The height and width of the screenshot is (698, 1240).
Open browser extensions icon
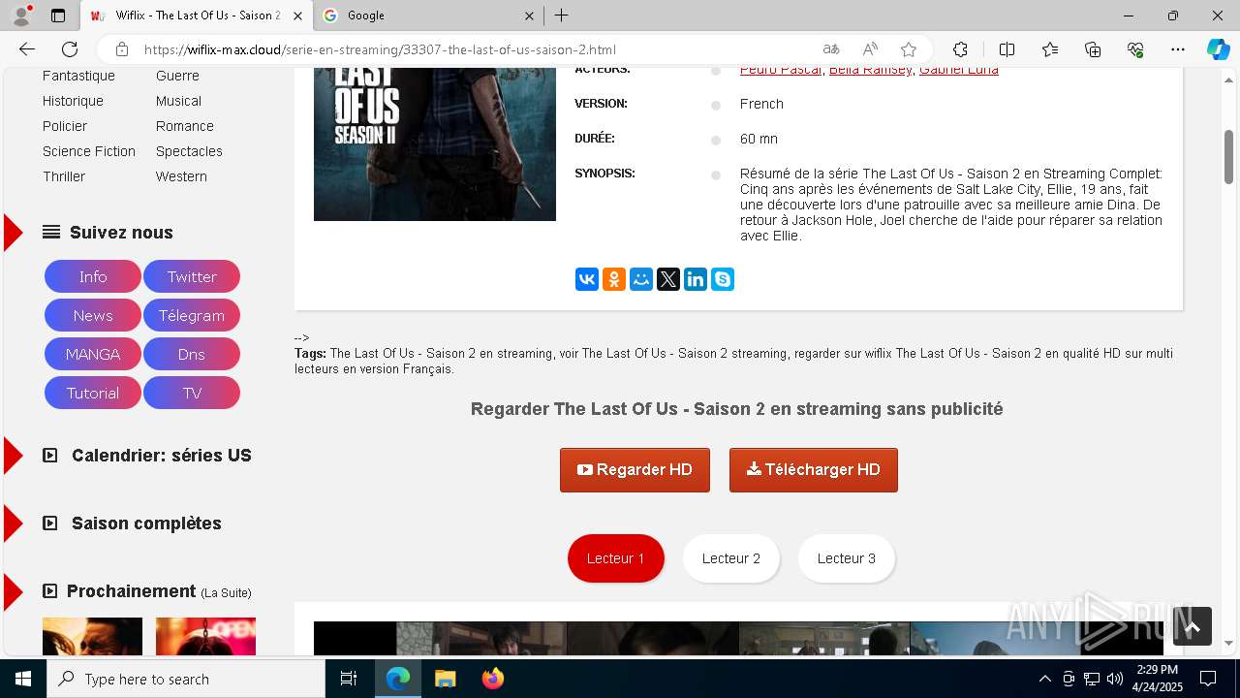coord(960,49)
